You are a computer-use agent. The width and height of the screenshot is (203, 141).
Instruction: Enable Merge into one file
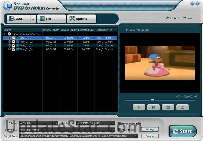(x=119, y=123)
